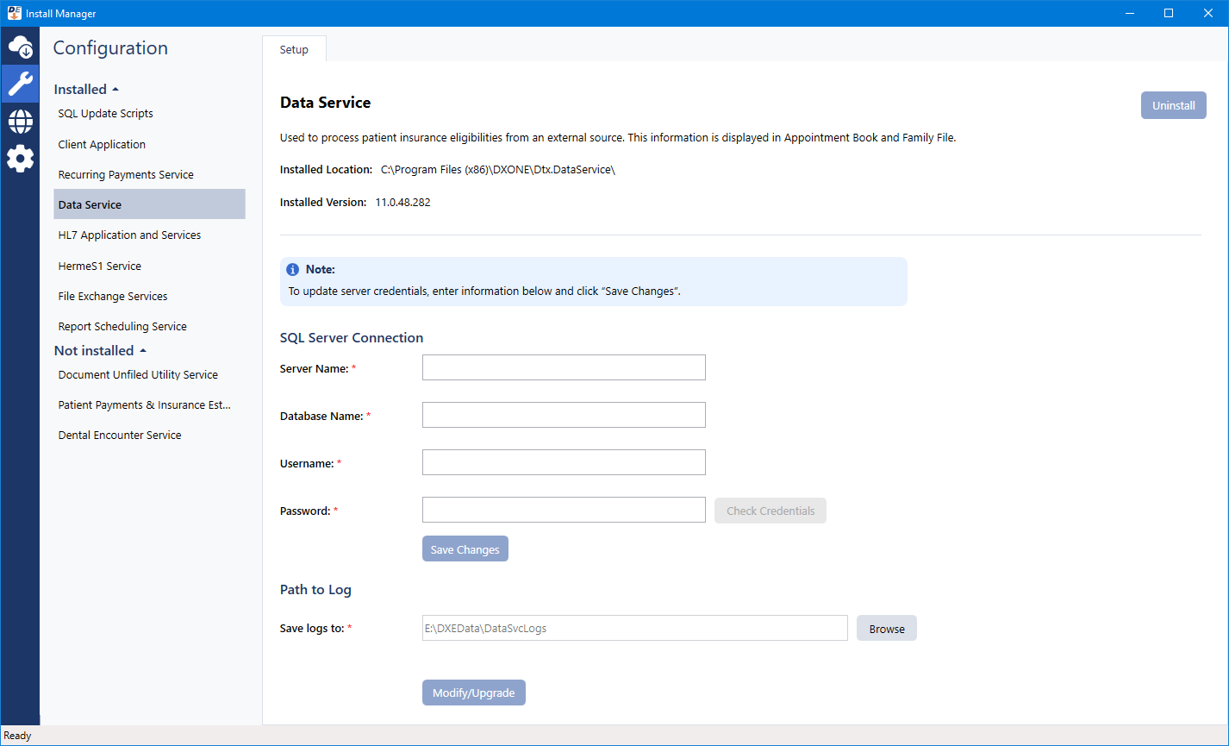Screen dimensions: 1229x746
Task: Focus the Password text box
Action: coord(564,510)
